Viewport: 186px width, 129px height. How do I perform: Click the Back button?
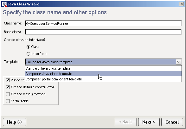click(x=125, y=122)
